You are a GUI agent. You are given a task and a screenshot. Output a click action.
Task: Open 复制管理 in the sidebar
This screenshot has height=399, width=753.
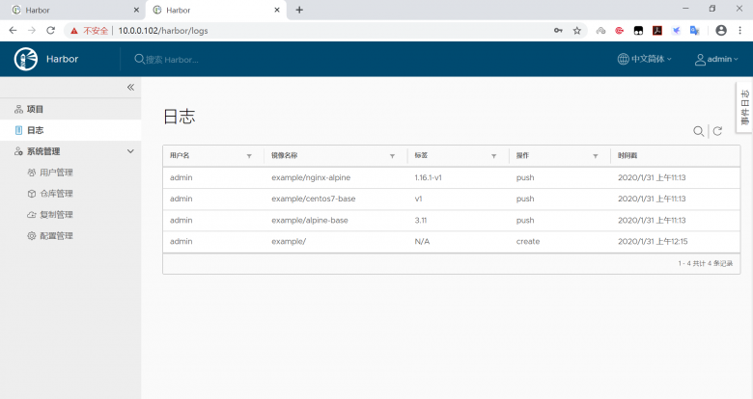pos(56,215)
